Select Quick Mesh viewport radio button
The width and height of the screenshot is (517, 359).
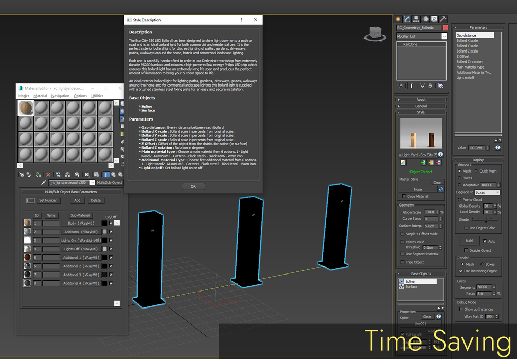tap(476, 171)
